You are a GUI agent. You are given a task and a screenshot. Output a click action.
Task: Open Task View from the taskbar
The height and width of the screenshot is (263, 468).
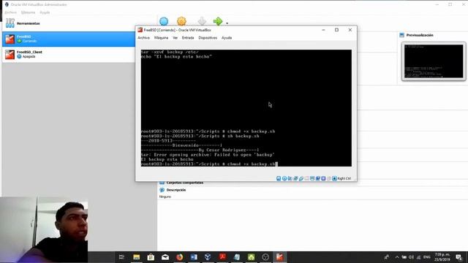pyautogui.click(x=121, y=257)
